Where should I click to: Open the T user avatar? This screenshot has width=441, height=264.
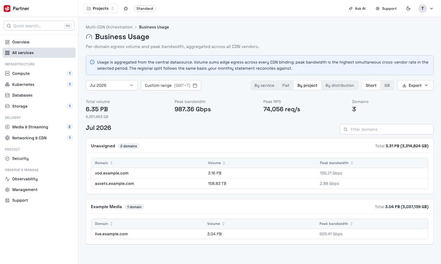(423, 9)
